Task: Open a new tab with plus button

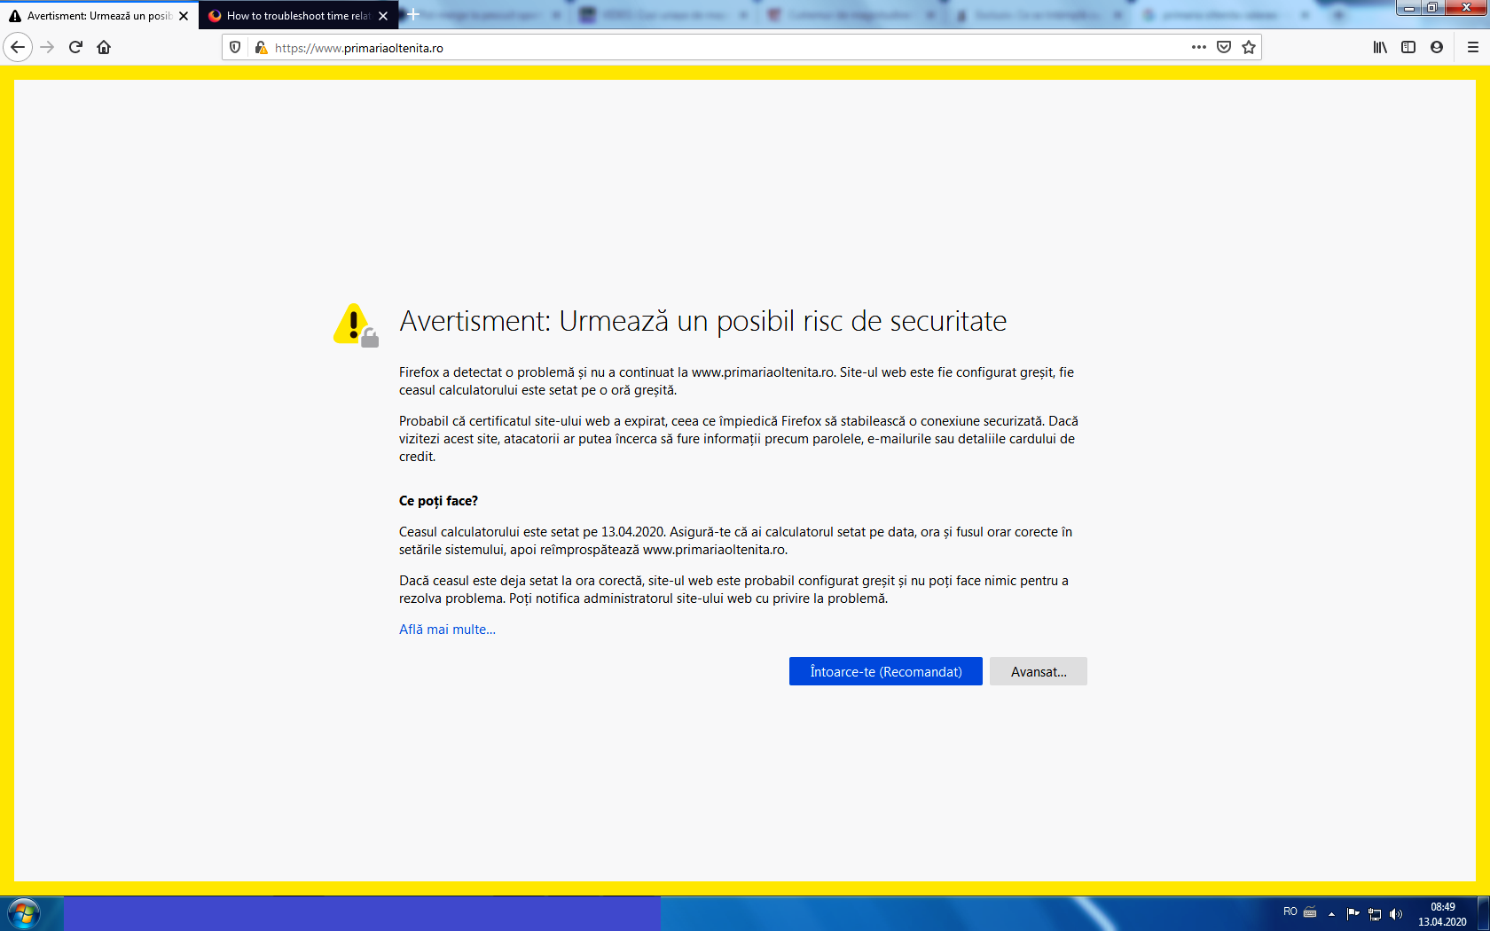Action: 413,14
